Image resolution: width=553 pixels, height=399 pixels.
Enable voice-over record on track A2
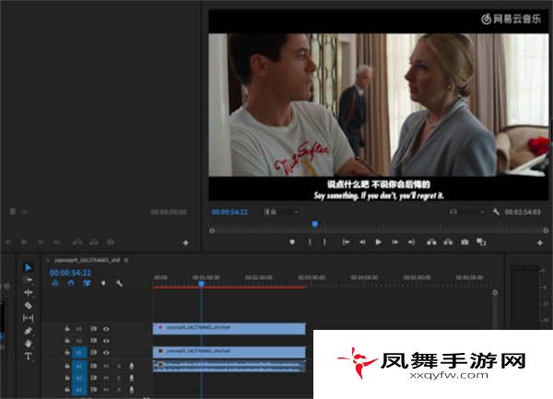click(132, 378)
